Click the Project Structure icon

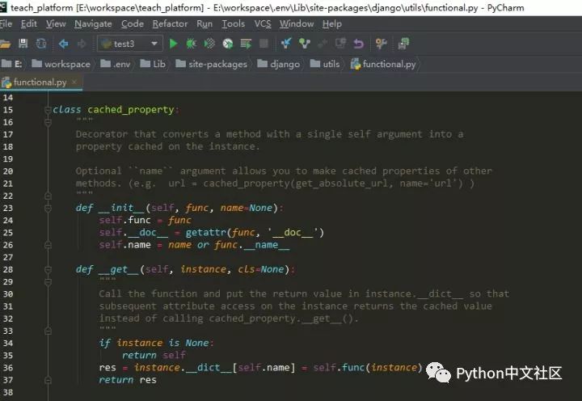point(403,44)
